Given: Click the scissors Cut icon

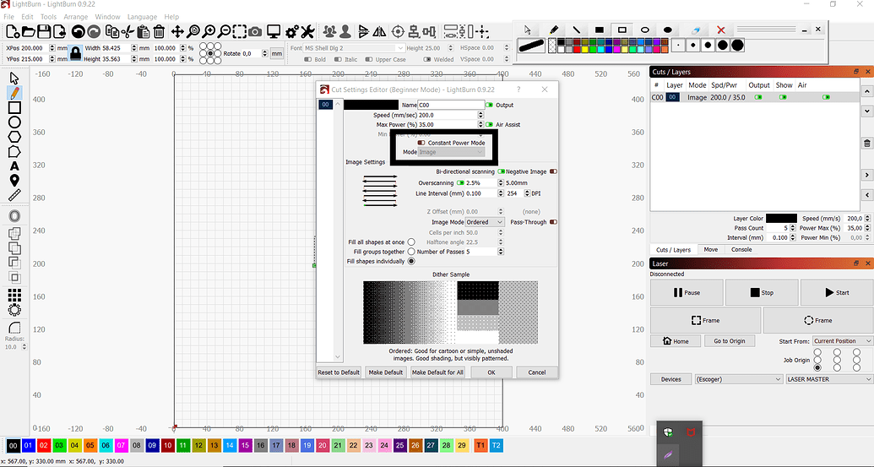Looking at the screenshot, I should tap(128, 32).
